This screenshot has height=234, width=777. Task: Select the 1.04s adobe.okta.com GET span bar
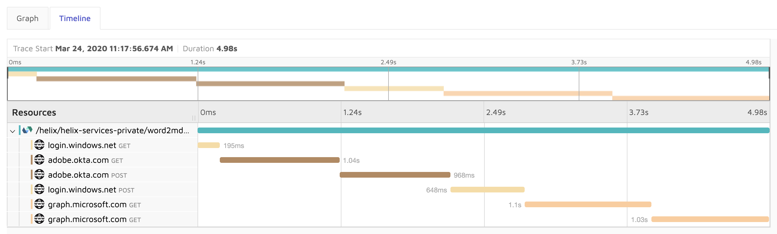pyautogui.click(x=280, y=160)
